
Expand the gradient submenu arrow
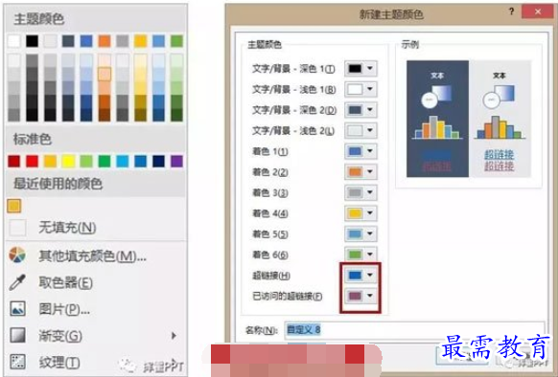pyautogui.click(x=174, y=336)
